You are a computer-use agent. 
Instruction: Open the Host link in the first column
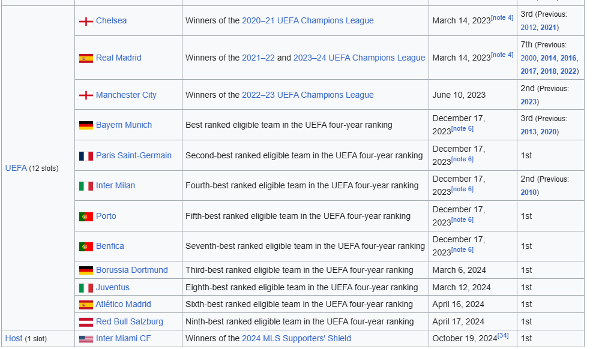pos(14,338)
